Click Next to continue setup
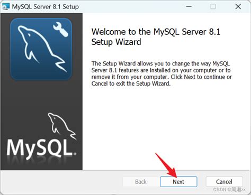This screenshot has width=251, height=195. [x=178, y=182]
